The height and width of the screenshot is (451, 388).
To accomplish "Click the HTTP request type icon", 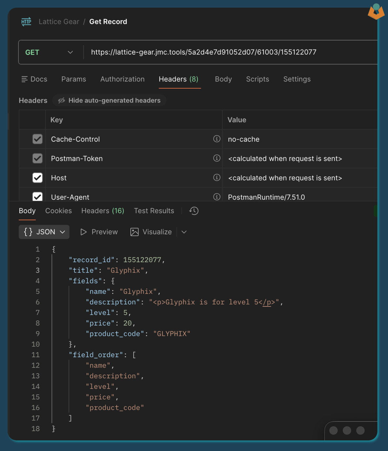I will [26, 22].
